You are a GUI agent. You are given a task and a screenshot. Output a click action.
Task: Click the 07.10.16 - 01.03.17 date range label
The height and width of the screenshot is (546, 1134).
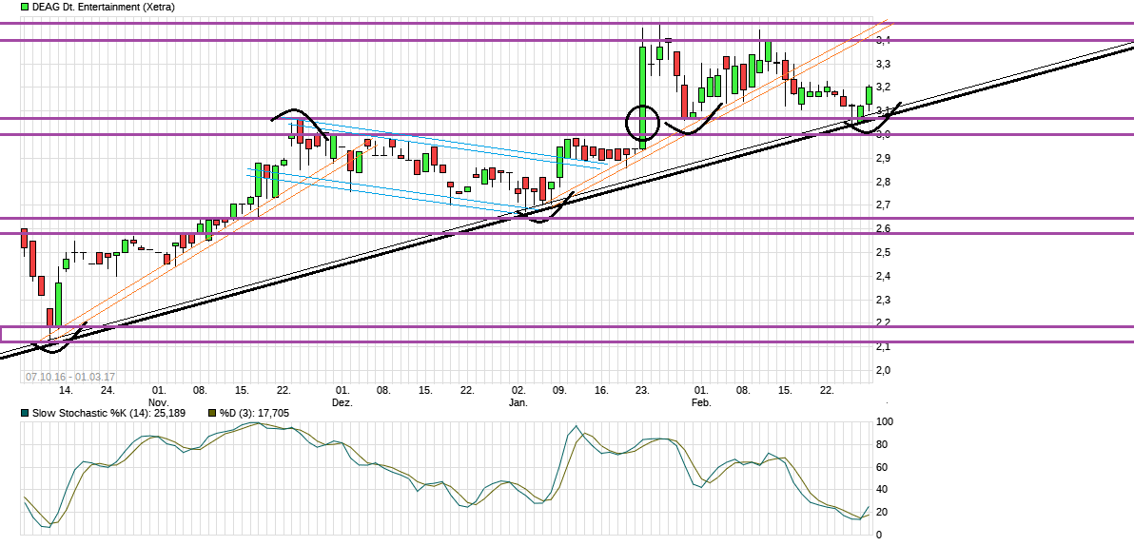pos(70,378)
